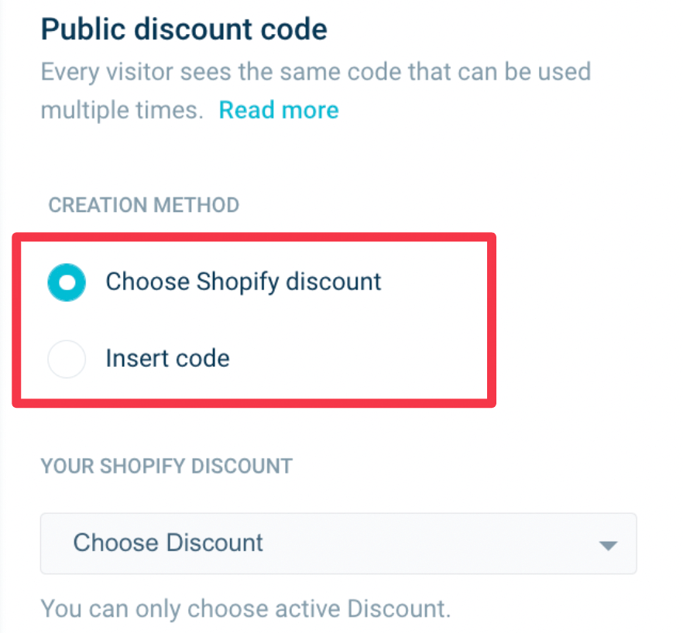Click the empty radio circle beside Insert code
Viewport: 683px width, 633px height.
pos(67,359)
